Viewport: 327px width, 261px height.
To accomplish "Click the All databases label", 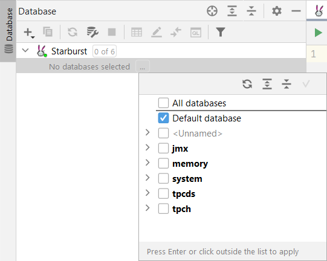I will click(199, 103).
